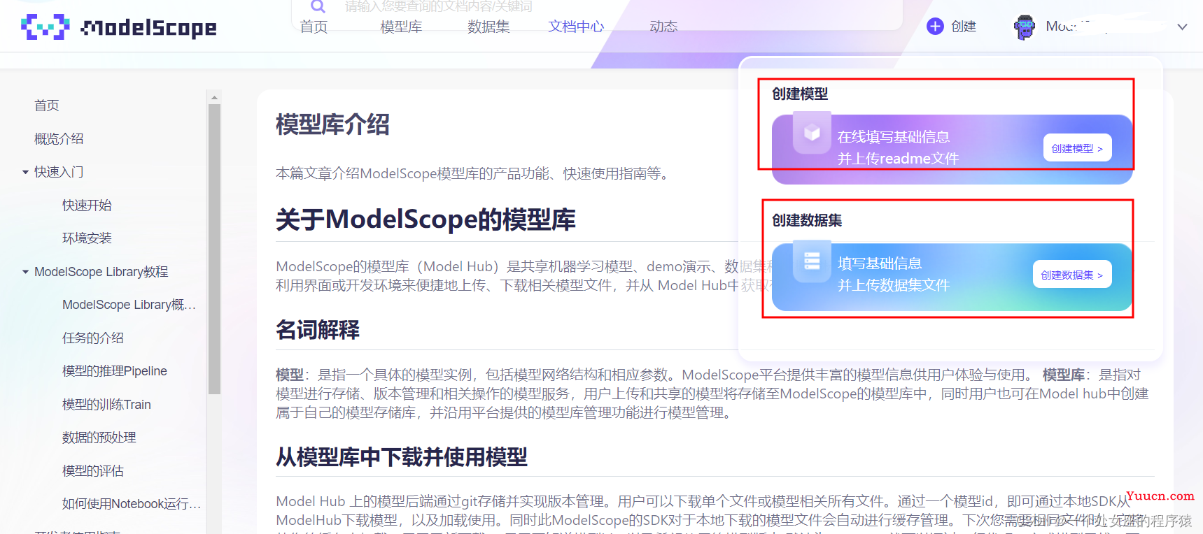Click the 关于ModelScope的模型库 heading
1203x534 pixels.
coord(425,219)
